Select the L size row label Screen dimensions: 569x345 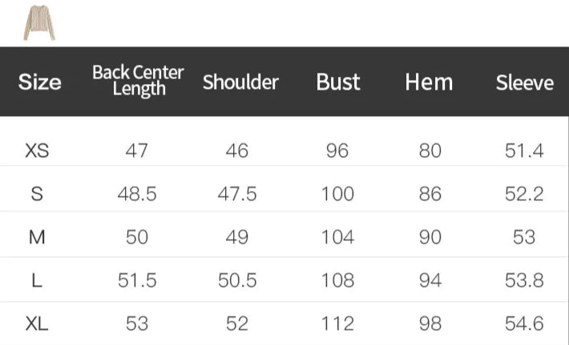click(37, 280)
